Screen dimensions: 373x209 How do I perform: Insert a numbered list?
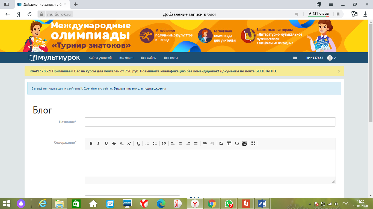click(147, 143)
